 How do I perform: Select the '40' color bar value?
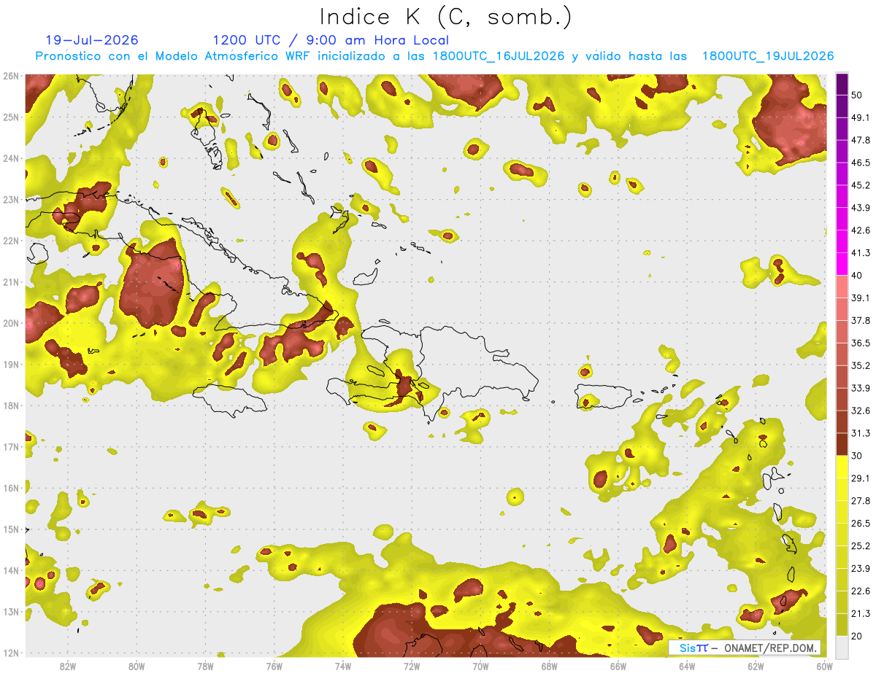pyautogui.click(x=858, y=275)
